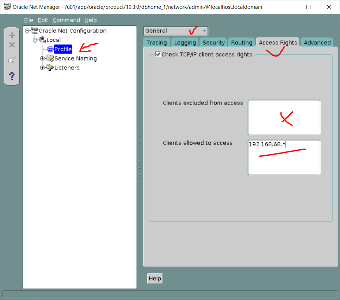Click the Clients excluded from access field
The height and width of the screenshot is (300, 340).
[284, 117]
